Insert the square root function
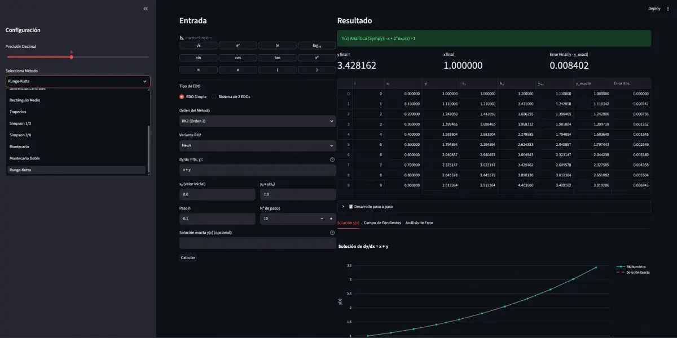677x338 pixels. click(x=199, y=45)
